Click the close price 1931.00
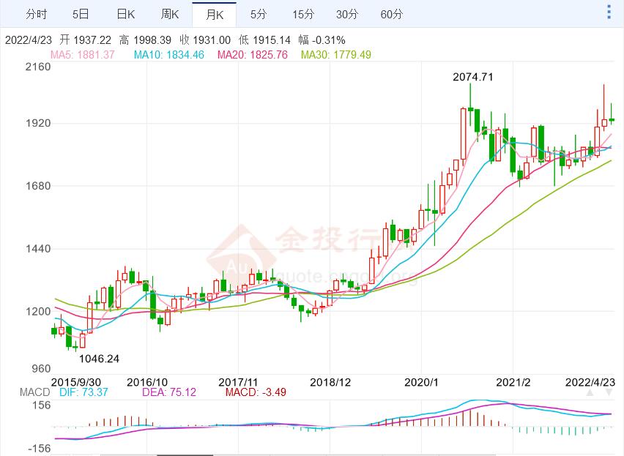The height and width of the screenshot is (456, 624). tap(212, 40)
